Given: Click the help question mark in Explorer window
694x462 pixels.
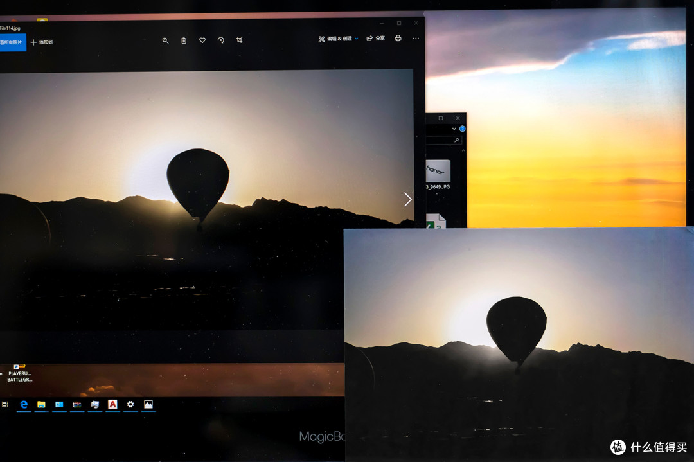Looking at the screenshot, I should coord(462,129).
